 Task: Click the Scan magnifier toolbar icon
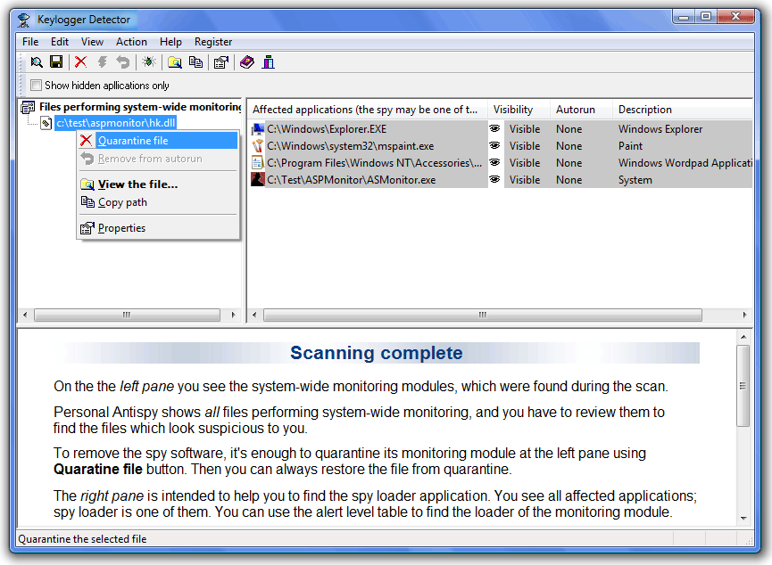click(x=37, y=62)
